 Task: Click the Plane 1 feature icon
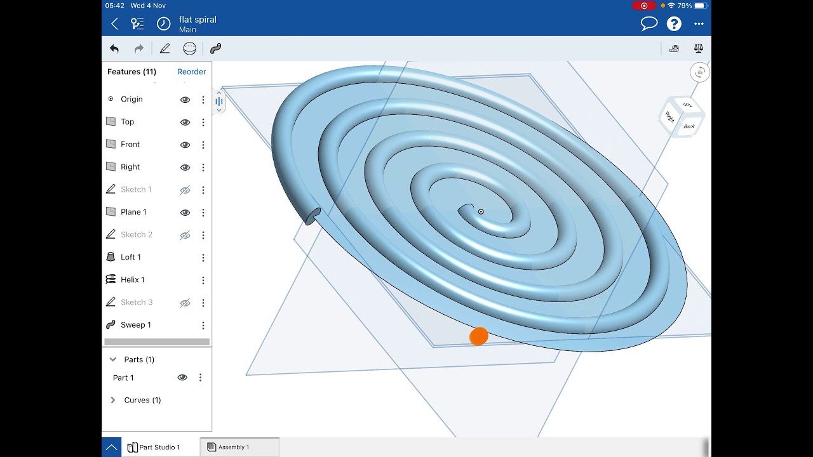[111, 212]
